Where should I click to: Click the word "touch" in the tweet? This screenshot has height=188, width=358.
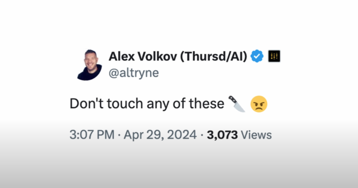125,103
